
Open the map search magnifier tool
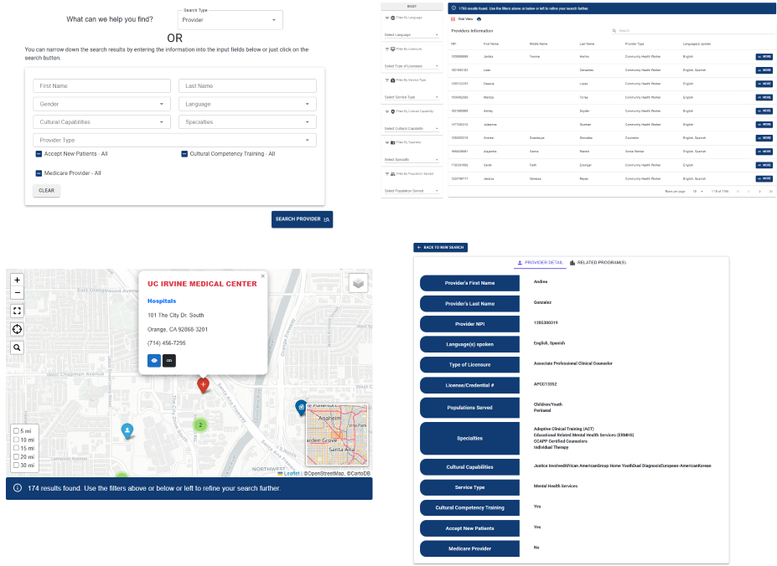[18, 347]
